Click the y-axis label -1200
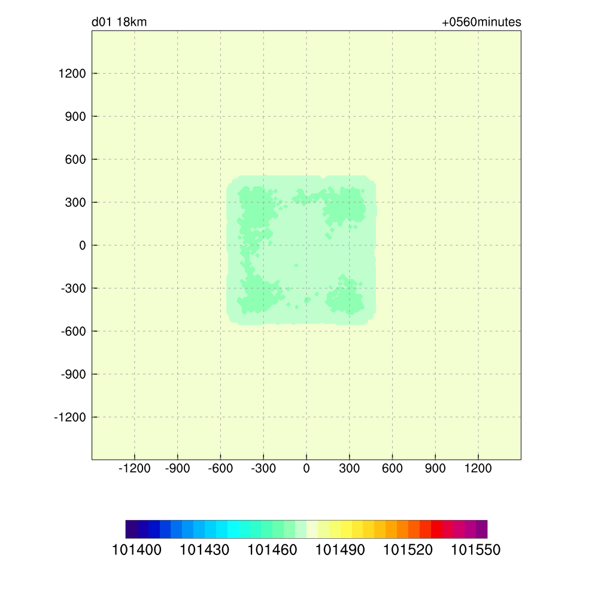 (70, 417)
